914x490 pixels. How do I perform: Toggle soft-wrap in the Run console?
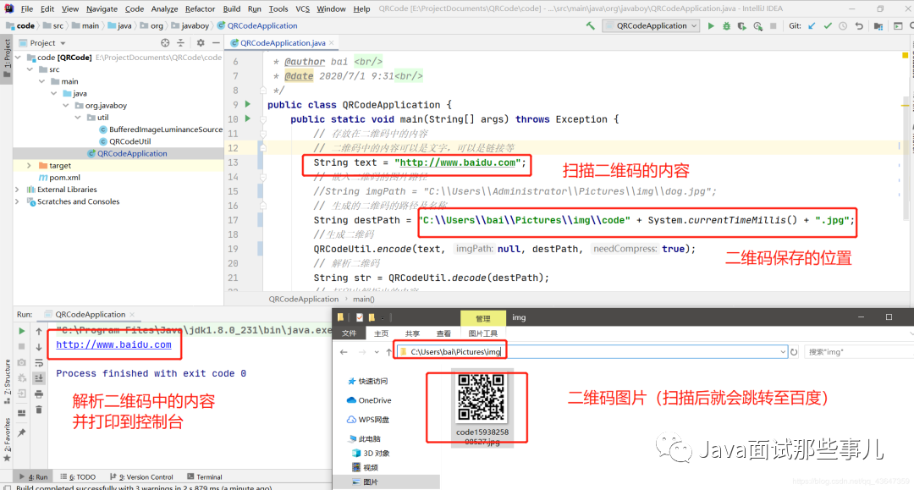pos(39,362)
